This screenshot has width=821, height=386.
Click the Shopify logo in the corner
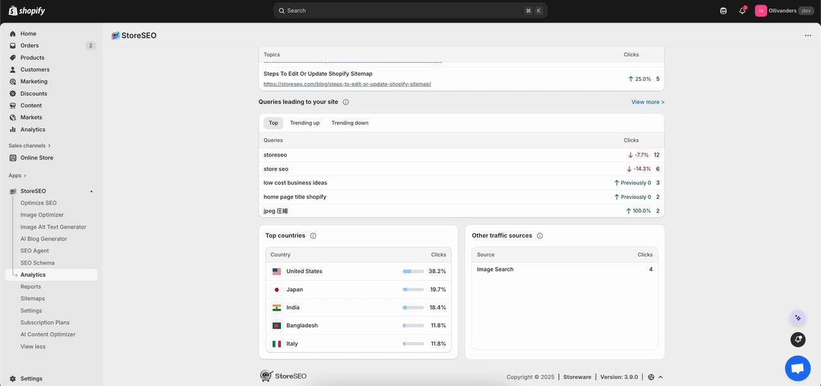(x=26, y=10)
